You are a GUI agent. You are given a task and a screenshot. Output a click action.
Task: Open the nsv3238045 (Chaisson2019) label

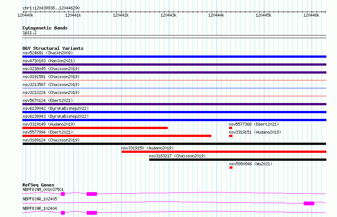click(51, 69)
